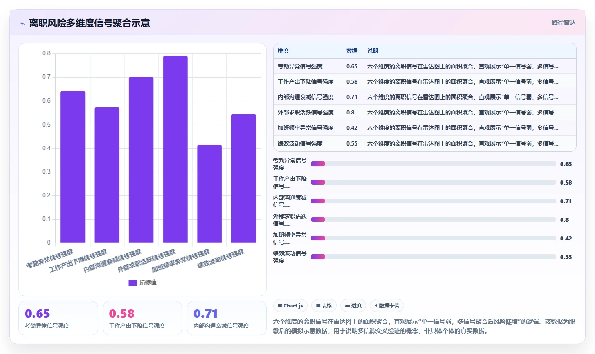This screenshot has width=595, height=354.
Task: Click the 进度 tag chip
Action: coord(353,306)
